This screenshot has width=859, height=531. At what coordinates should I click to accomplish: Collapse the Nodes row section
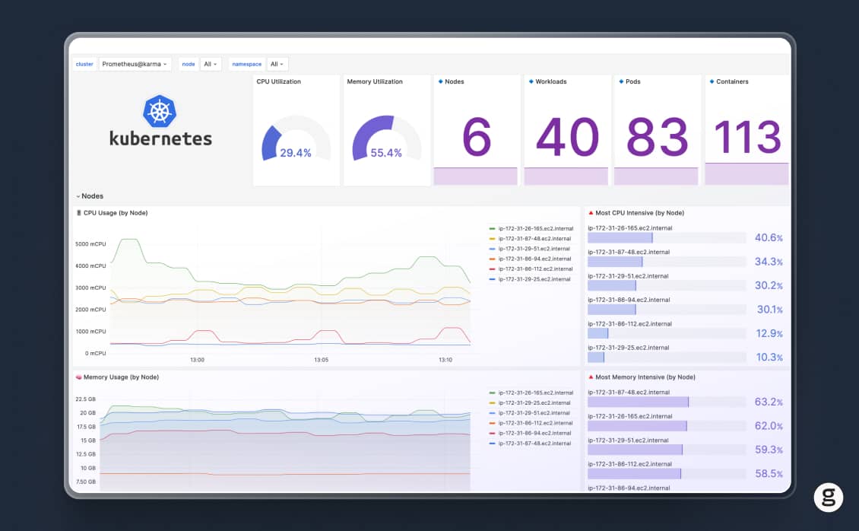tap(90, 196)
